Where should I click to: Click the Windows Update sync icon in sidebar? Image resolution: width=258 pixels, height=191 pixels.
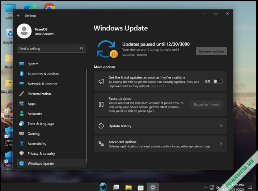(22, 164)
